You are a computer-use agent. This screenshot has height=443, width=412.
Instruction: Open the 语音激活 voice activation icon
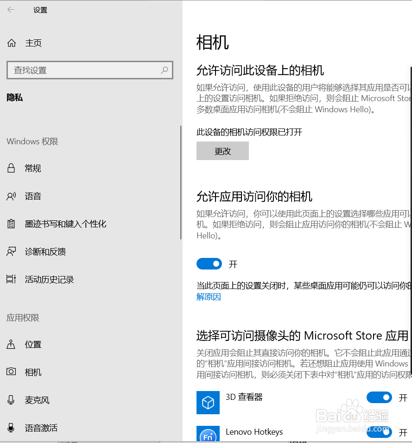(x=11, y=428)
